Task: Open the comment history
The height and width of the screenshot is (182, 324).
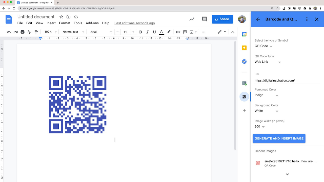Action: point(204,19)
